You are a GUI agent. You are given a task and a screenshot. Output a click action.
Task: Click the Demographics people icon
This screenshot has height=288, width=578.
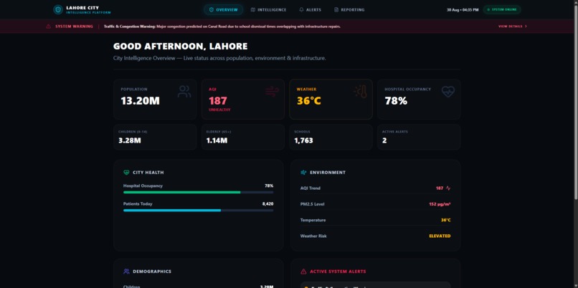click(126, 272)
